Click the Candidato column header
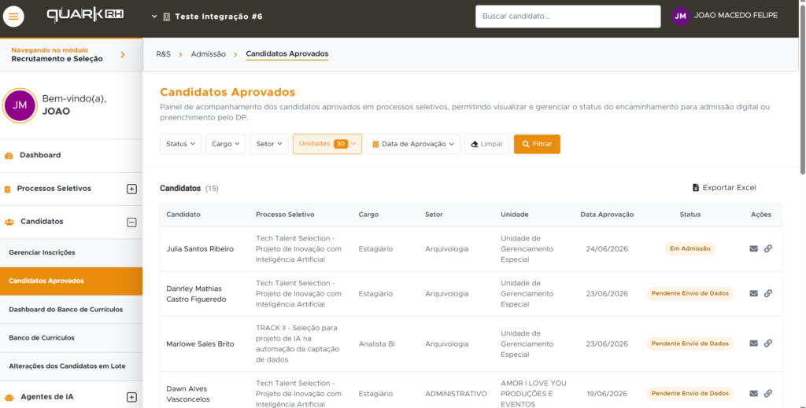Image resolution: width=806 pixels, height=408 pixels. pyautogui.click(x=183, y=215)
